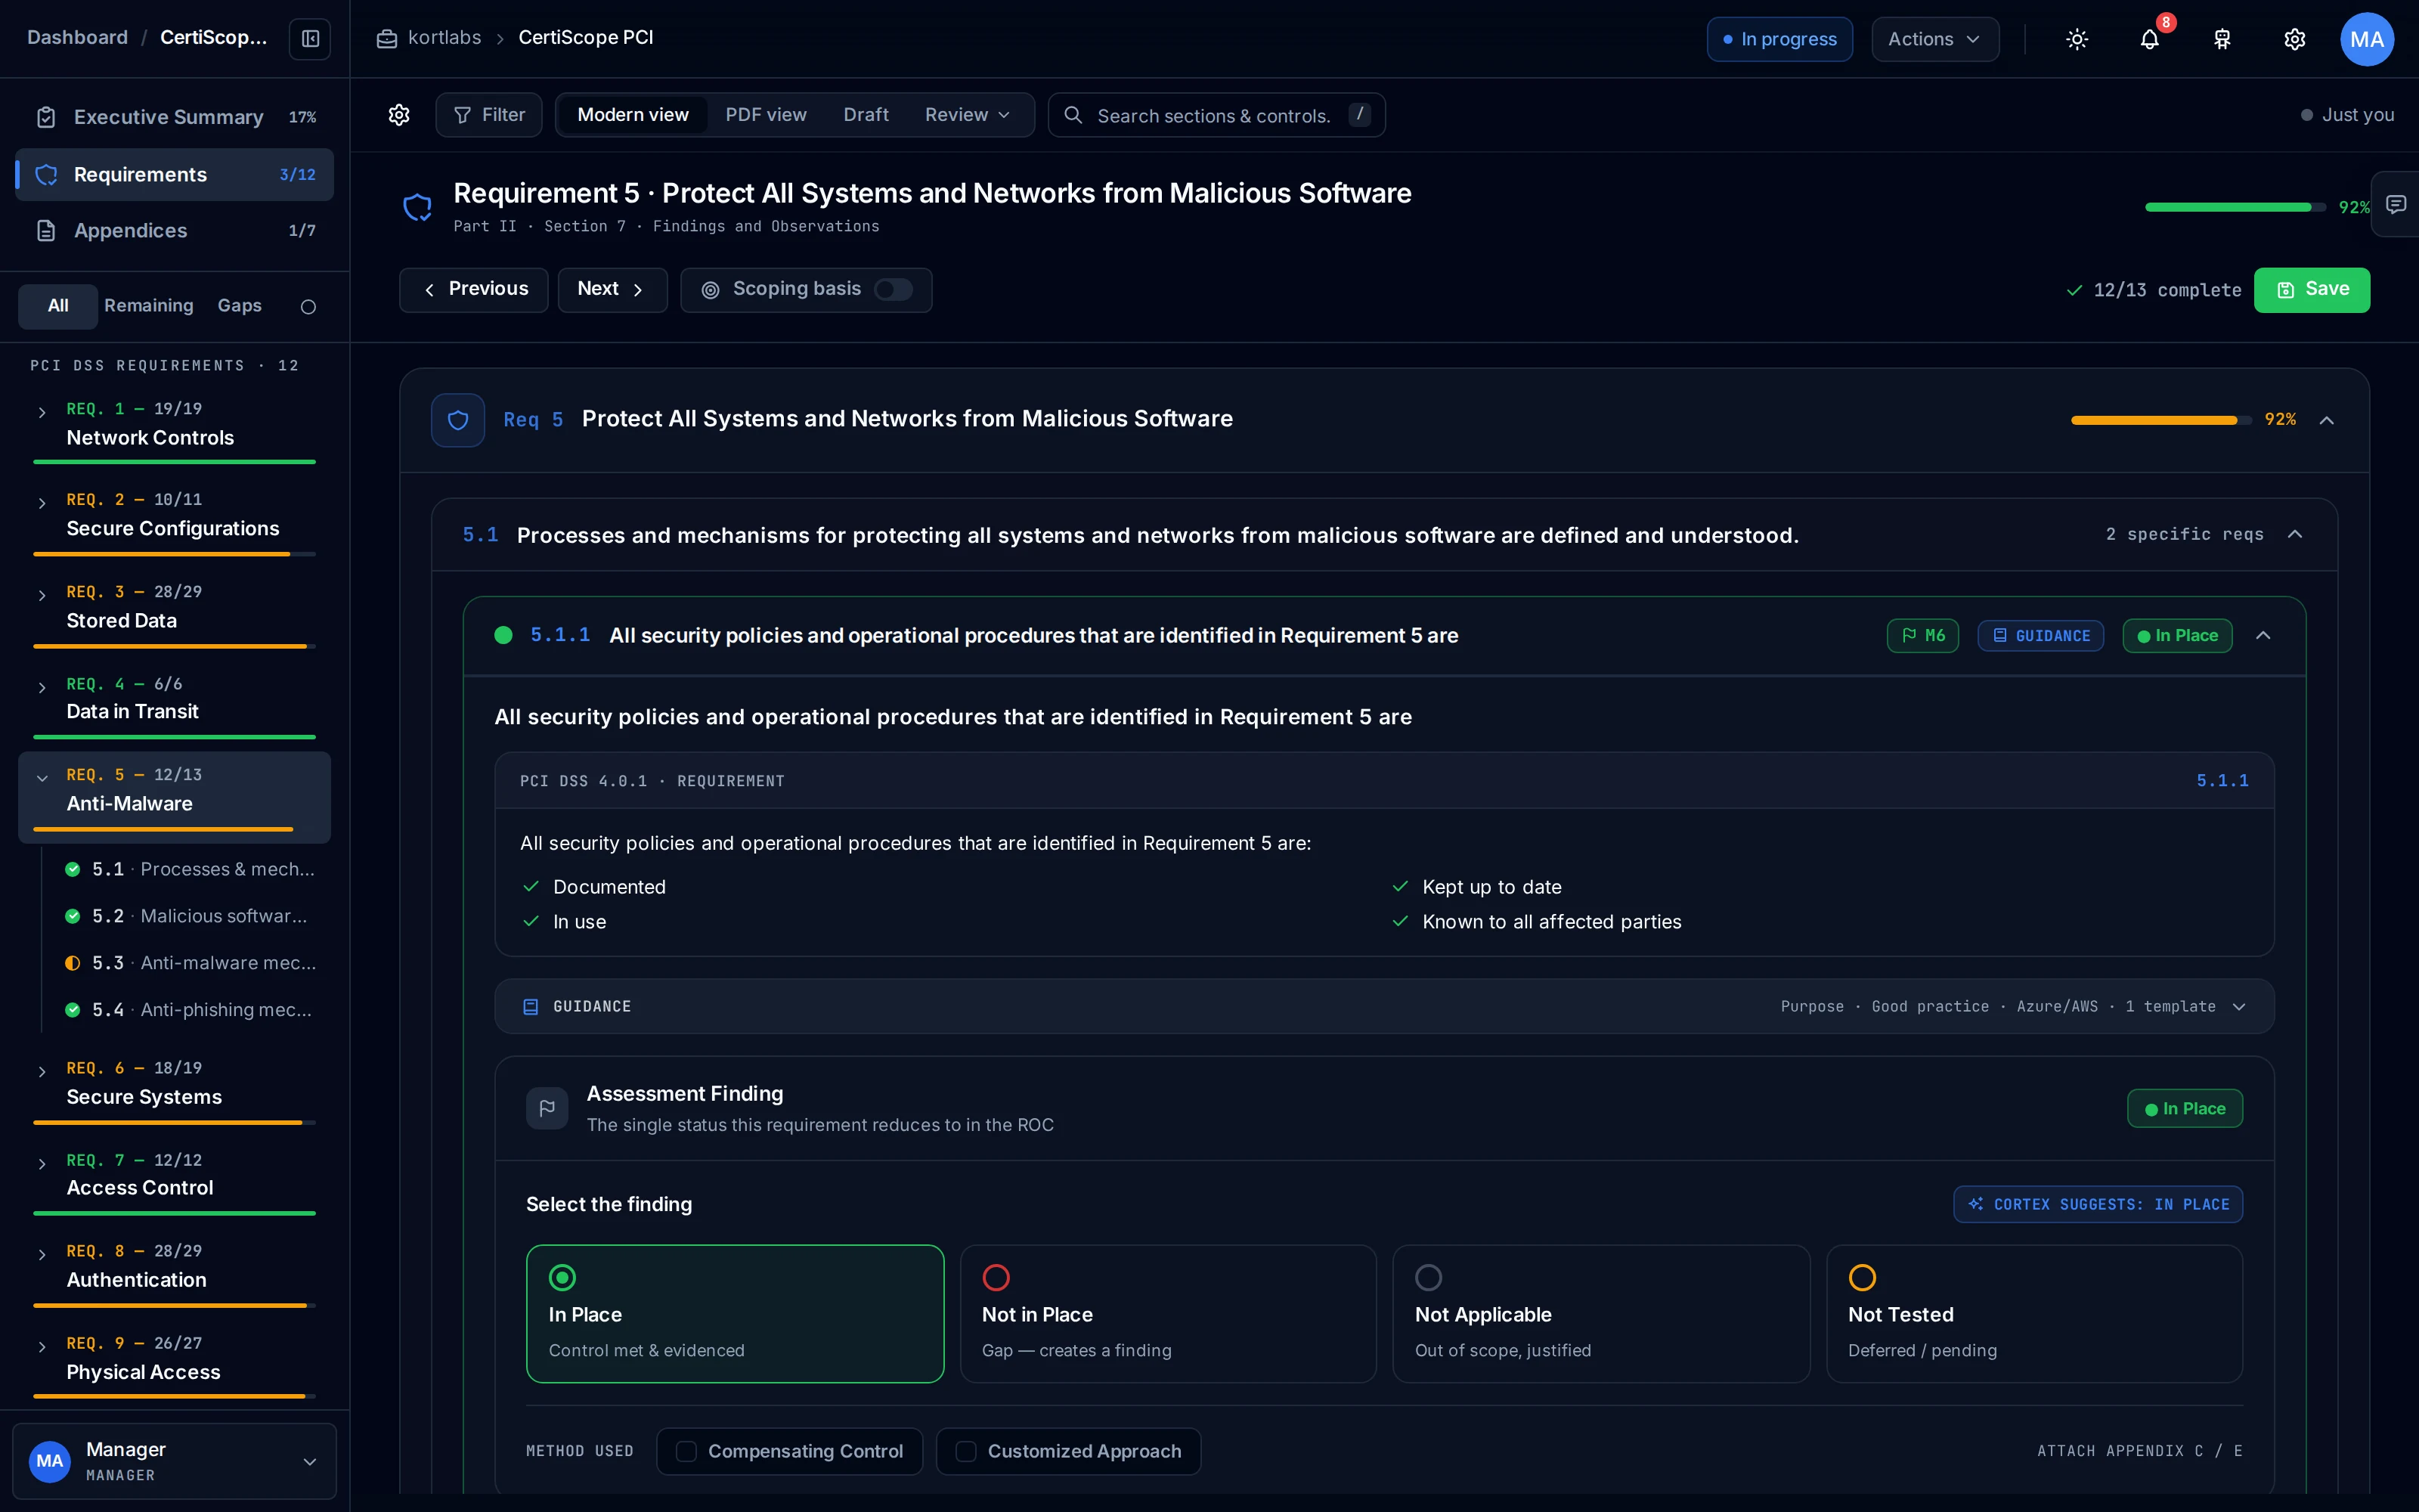The height and width of the screenshot is (1512, 2419).
Task: Click the In Place status pill on 5.1.1
Action: [2177, 636]
